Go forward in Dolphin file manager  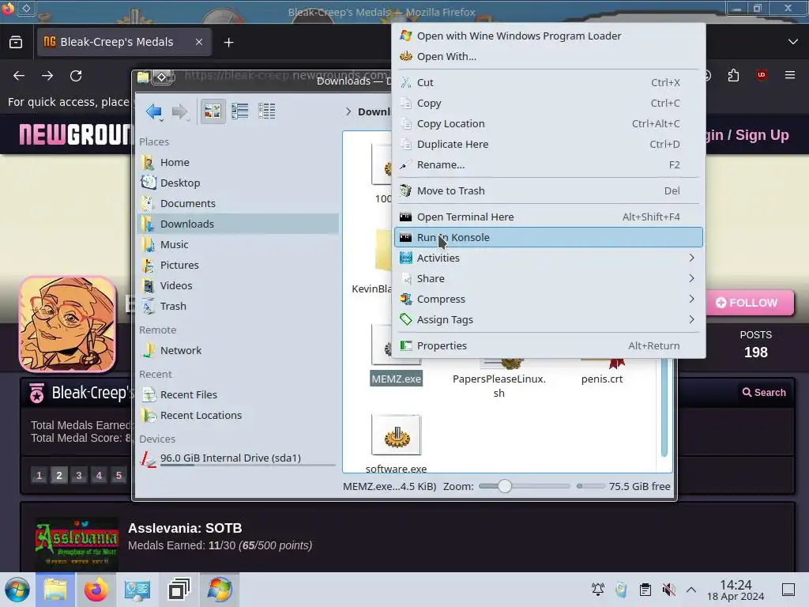[179, 111]
